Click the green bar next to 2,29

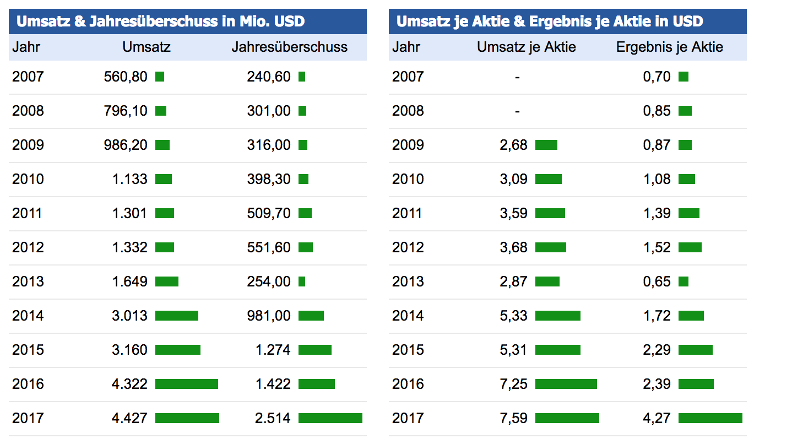pyautogui.click(x=695, y=350)
